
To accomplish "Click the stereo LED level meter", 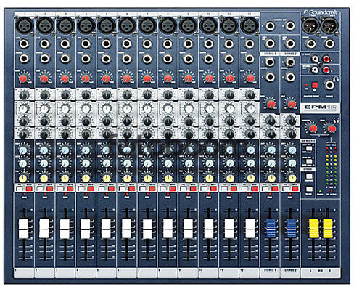I will pyautogui.click(x=331, y=169).
